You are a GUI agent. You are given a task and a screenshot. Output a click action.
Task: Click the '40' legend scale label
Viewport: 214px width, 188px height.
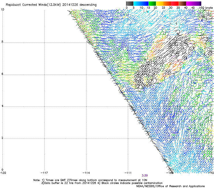click(x=186, y=8)
